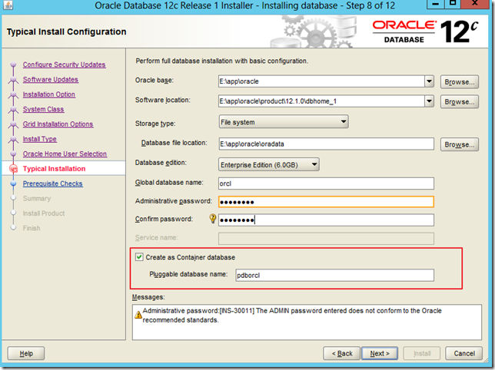Click the password hint lightbulb icon
Image resolution: width=495 pixels, height=370 pixels.
pyautogui.click(x=211, y=220)
